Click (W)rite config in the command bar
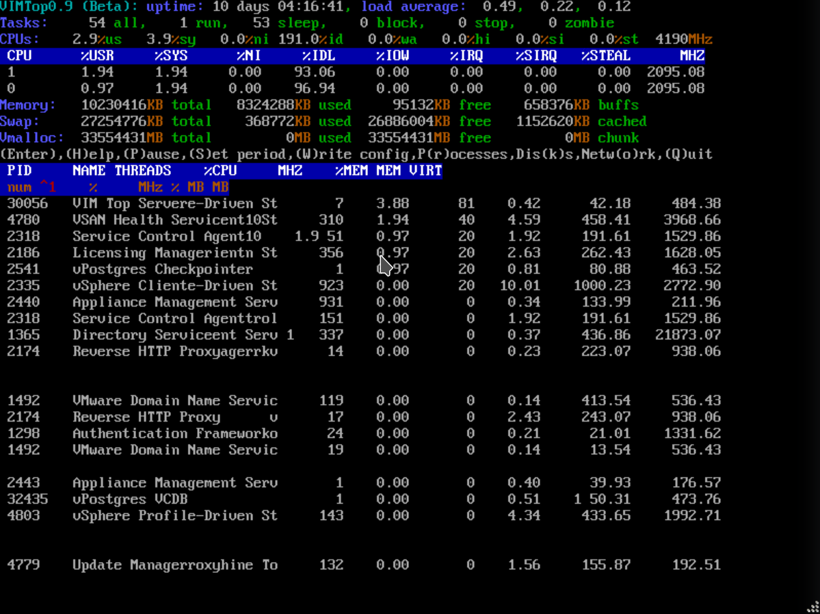 (x=352, y=155)
